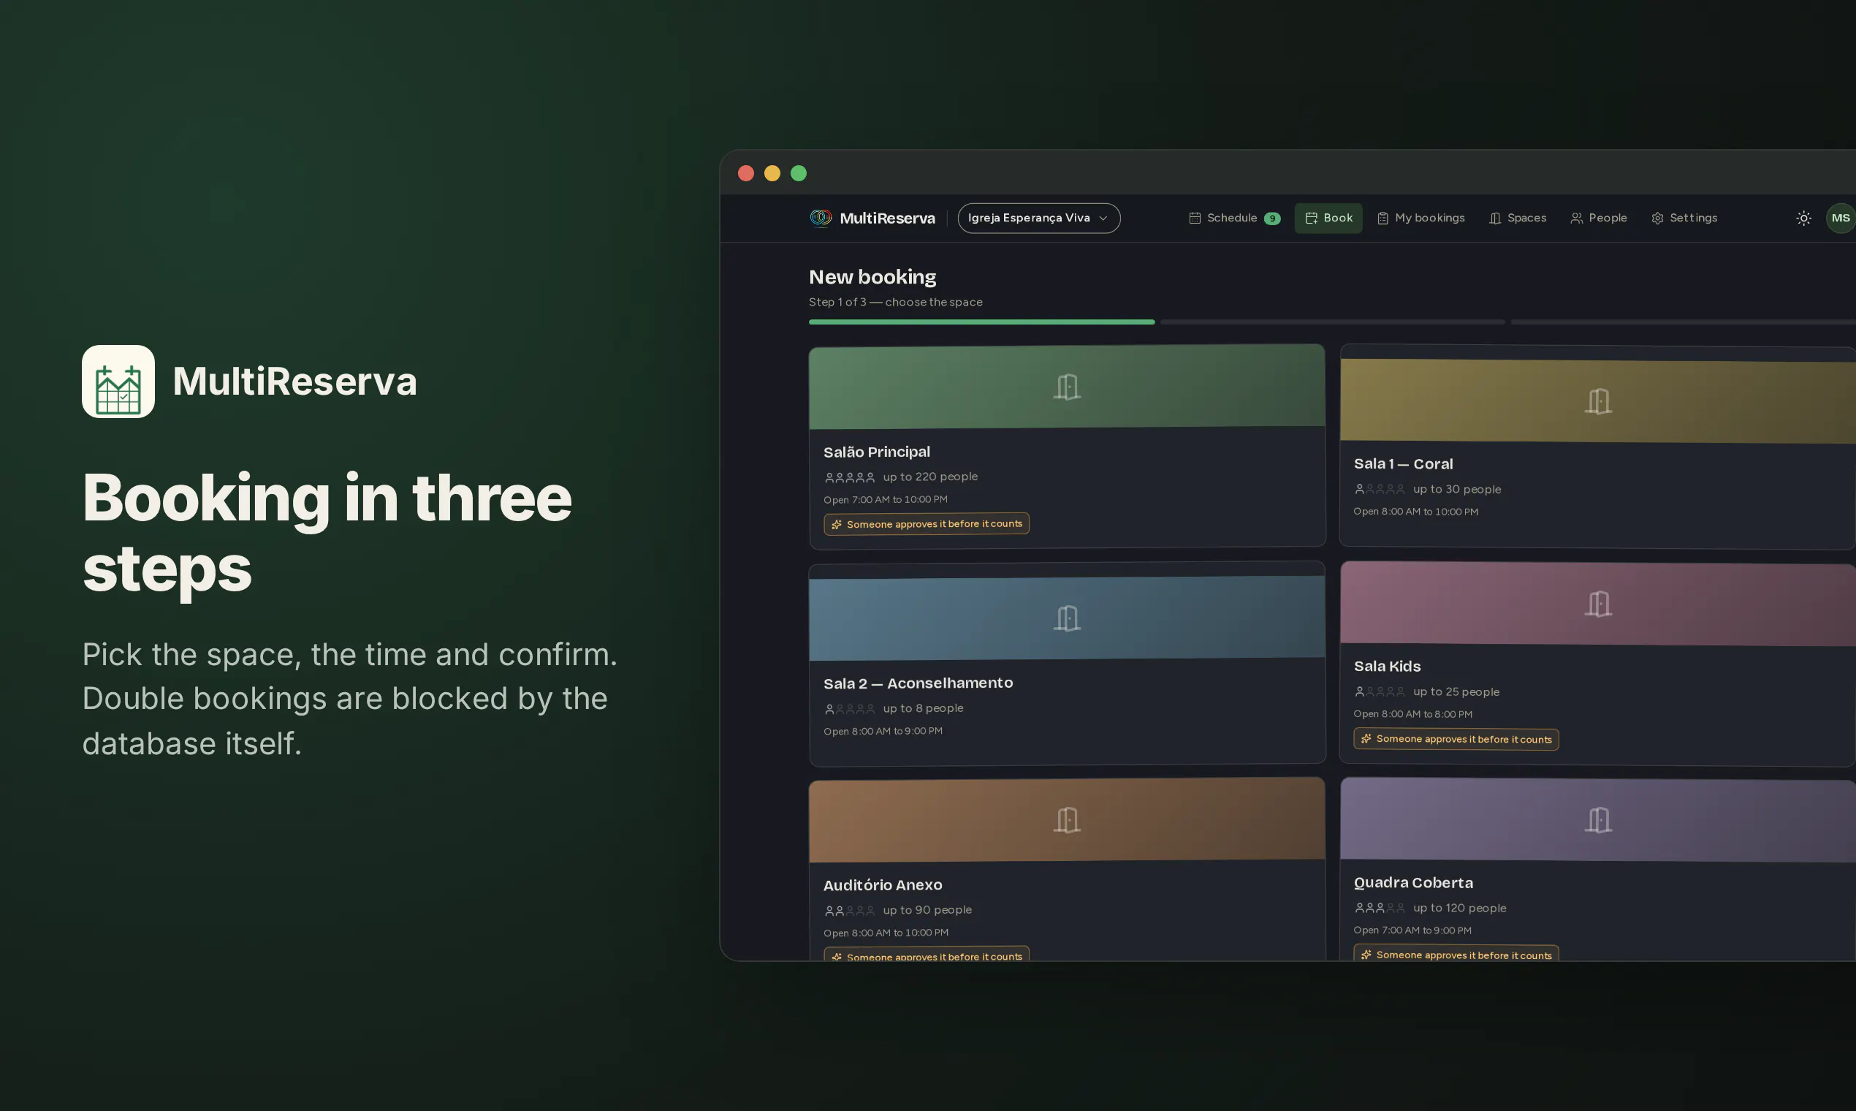The height and width of the screenshot is (1111, 1856).
Task: Click the door icon on Quadra Coberta banner
Action: 1598,820
